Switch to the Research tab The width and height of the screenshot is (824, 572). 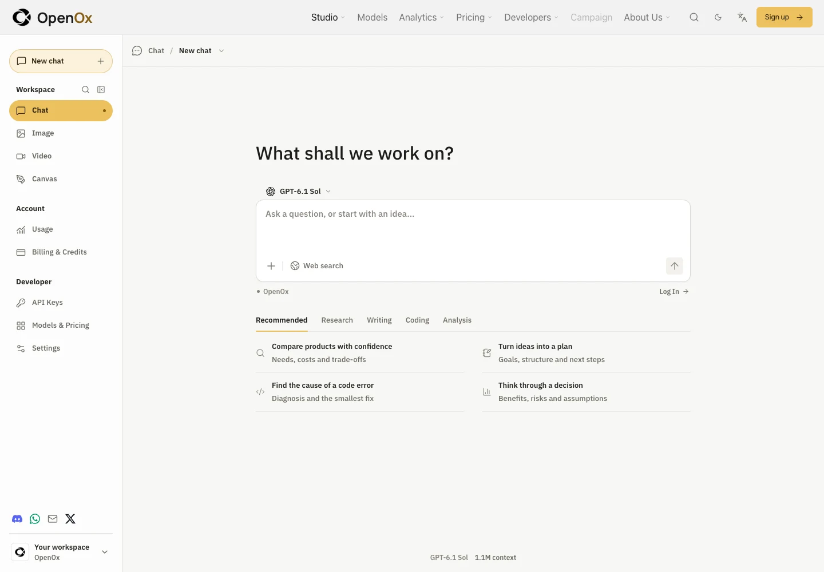coord(337,320)
